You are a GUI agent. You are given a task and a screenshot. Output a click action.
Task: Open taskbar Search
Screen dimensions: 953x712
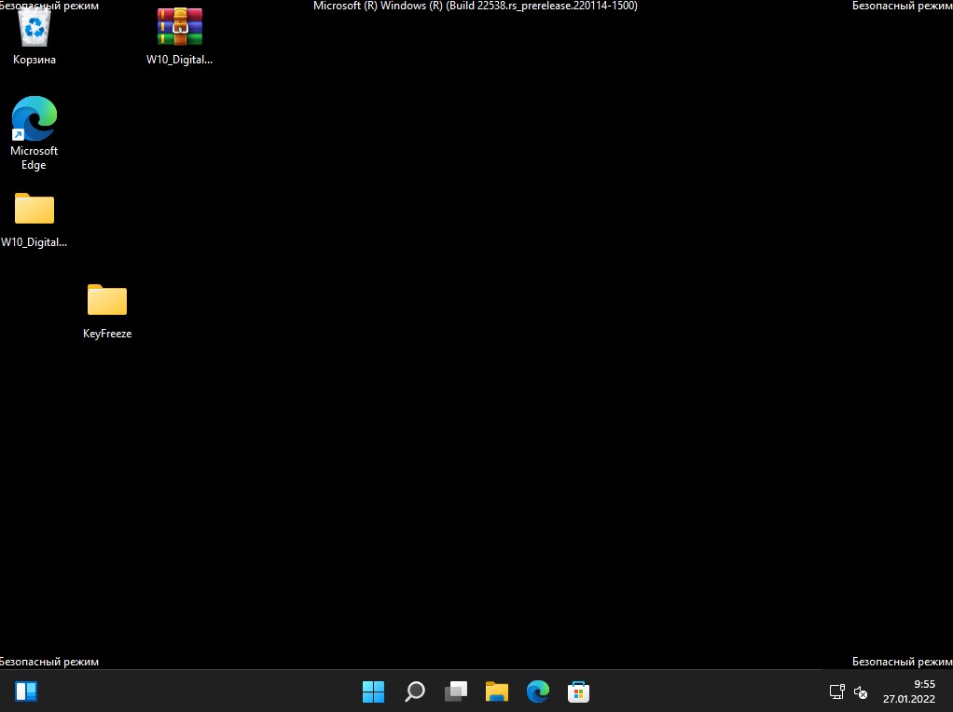coord(415,691)
